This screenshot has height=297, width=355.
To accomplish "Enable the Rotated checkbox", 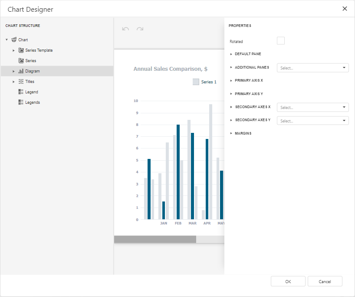I will 281,41.
